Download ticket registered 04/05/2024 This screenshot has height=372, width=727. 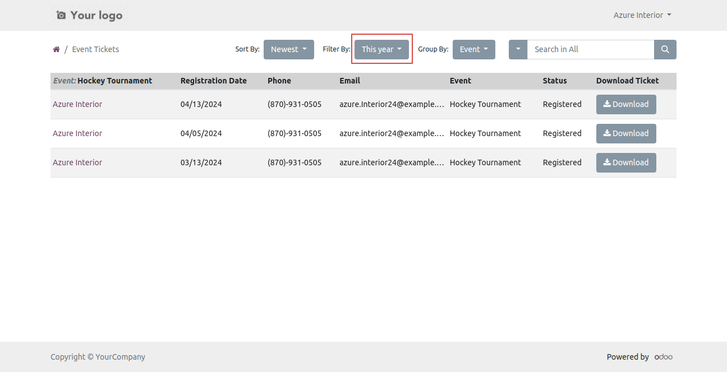[x=626, y=133]
